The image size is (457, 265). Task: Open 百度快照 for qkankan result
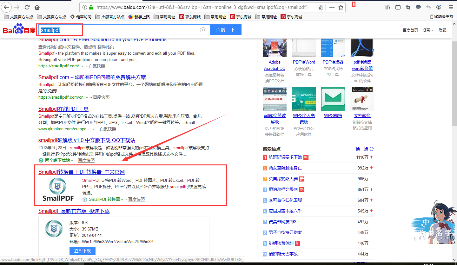click(108, 129)
